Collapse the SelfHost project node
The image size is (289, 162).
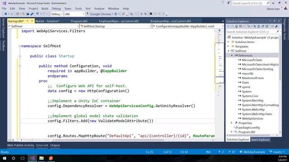pyautogui.click(x=228, y=51)
